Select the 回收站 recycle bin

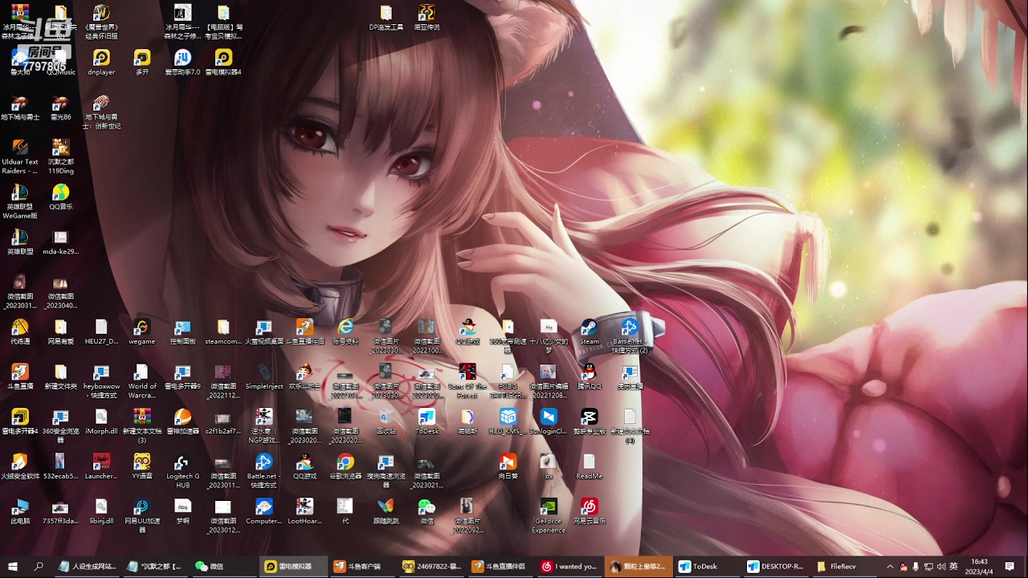click(x=385, y=421)
